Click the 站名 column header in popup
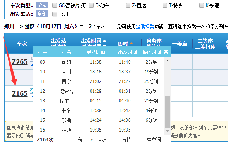Image resolution: width=228 pixels, height=149 pixels. [x=66, y=52]
